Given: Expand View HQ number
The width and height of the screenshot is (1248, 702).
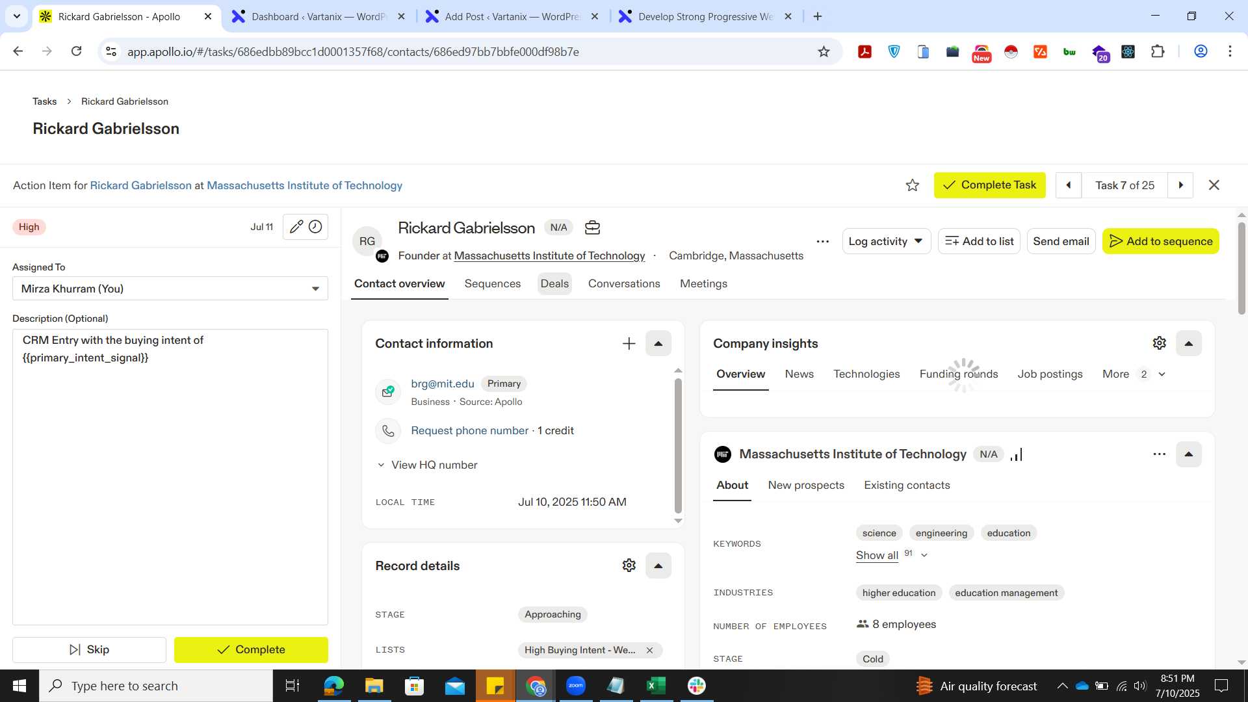Looking at the screenshot, I should point(427,465).
